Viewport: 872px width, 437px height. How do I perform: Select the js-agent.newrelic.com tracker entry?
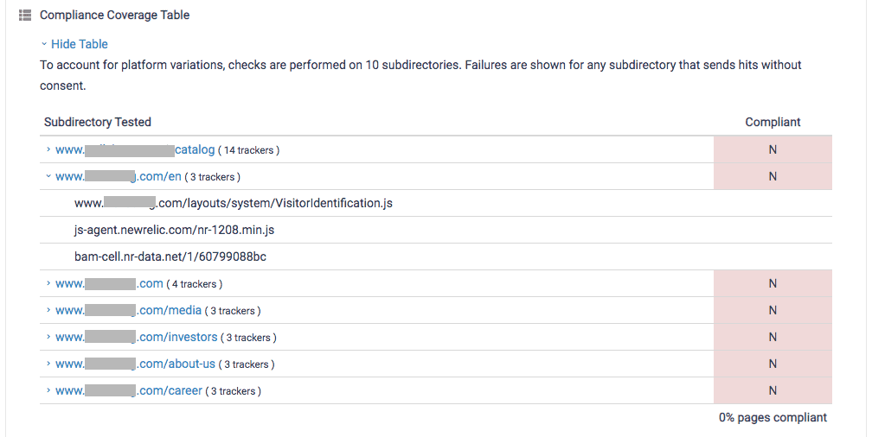tap(174, 230)
